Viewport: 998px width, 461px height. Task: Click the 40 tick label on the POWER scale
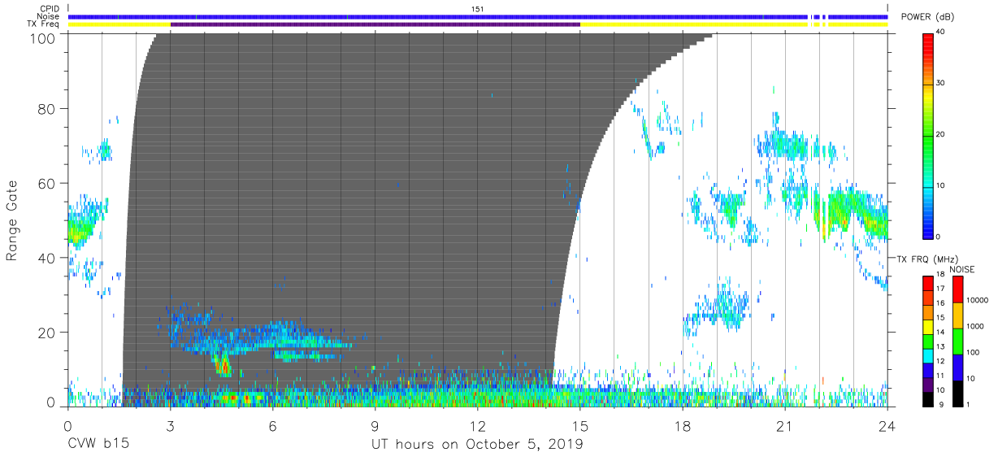(x=940, y=33)
